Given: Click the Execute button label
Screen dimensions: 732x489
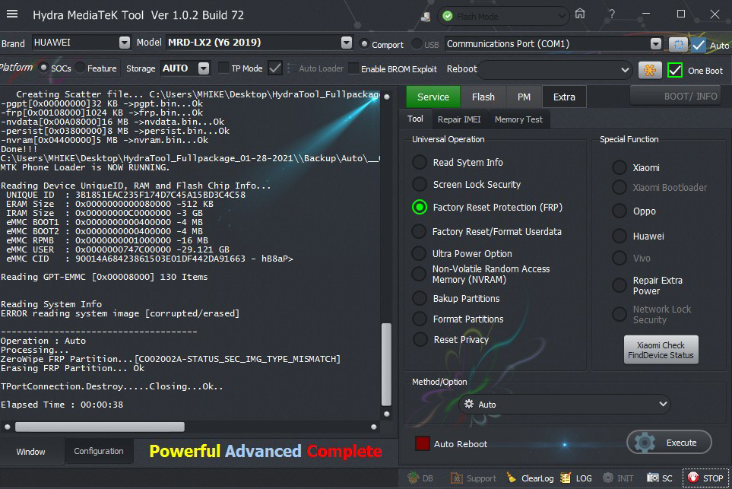Looking at the screenshot, I should coord(681,443).
